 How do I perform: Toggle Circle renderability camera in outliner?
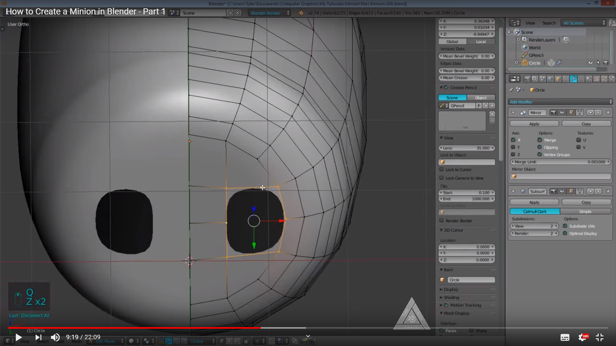point(606,62)
